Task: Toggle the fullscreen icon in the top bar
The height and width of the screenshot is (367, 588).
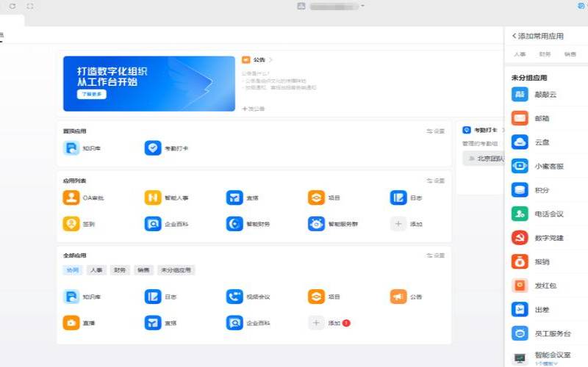Action: [x=30, y=6]
